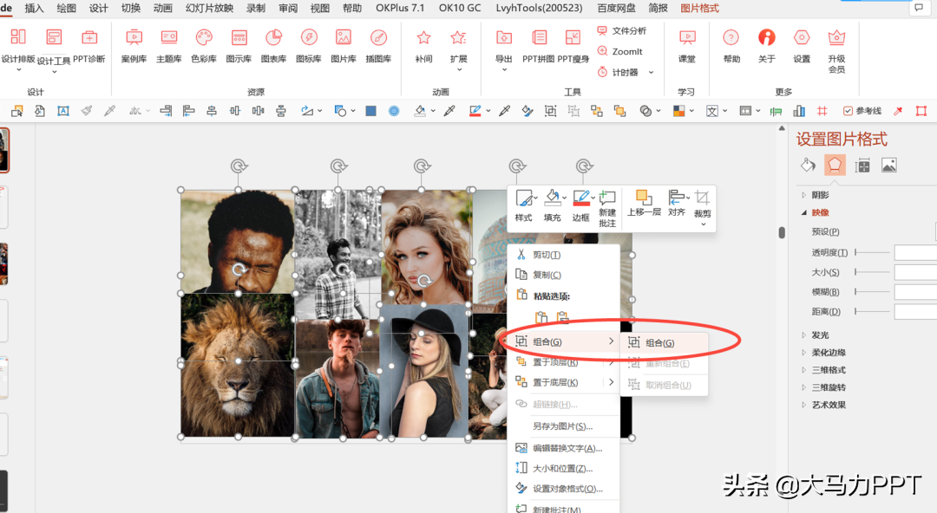This screenshot has width=937, height=513.
Task: Open the 图示库 diagram library
Action: [239, 47]
